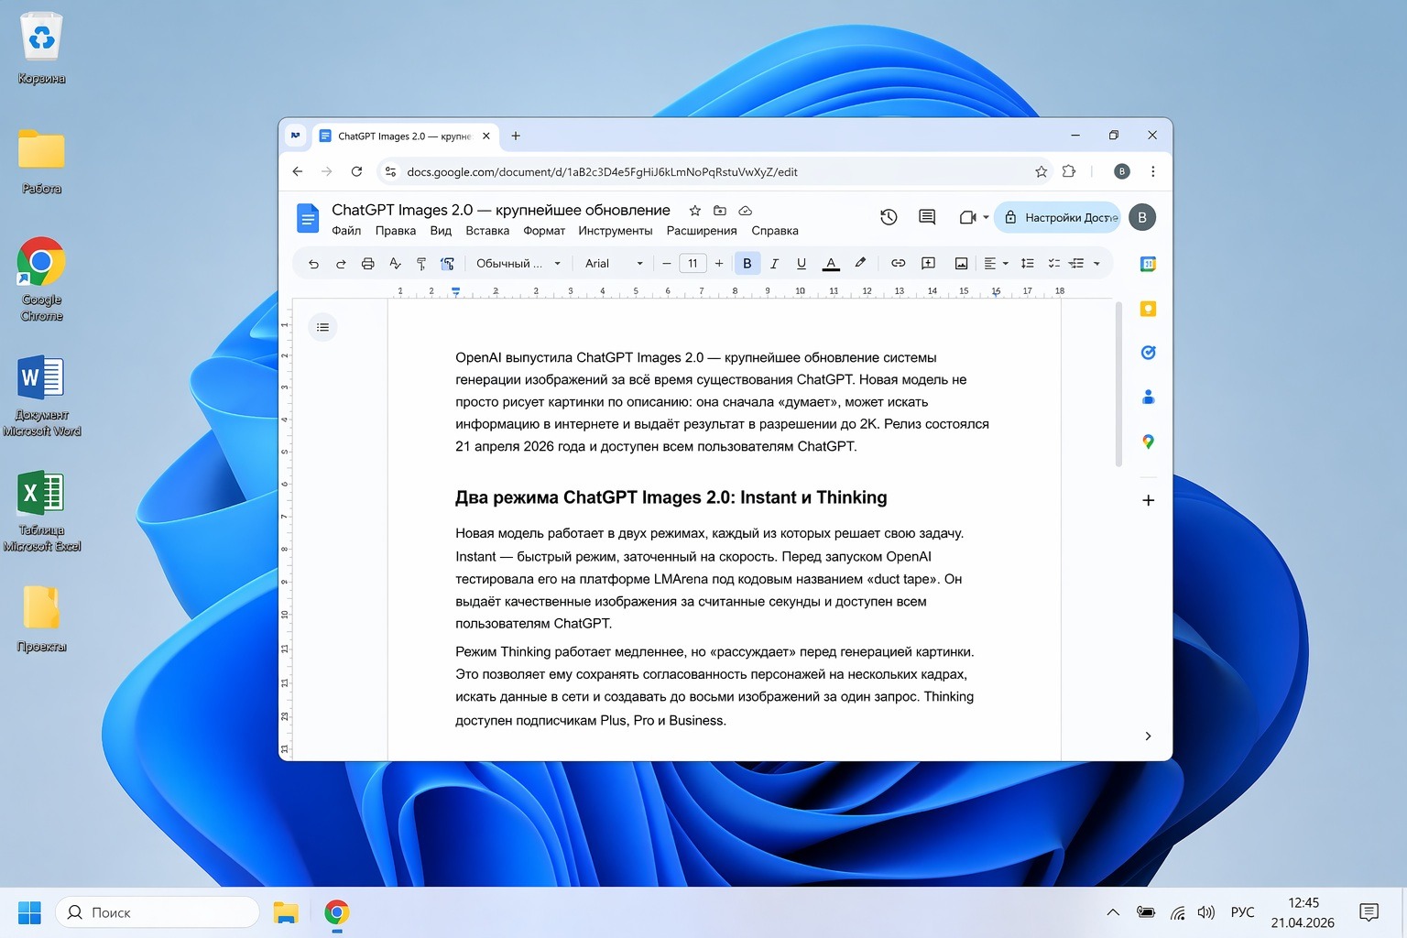
Task: Click the insert image icon
Action: 961,264
